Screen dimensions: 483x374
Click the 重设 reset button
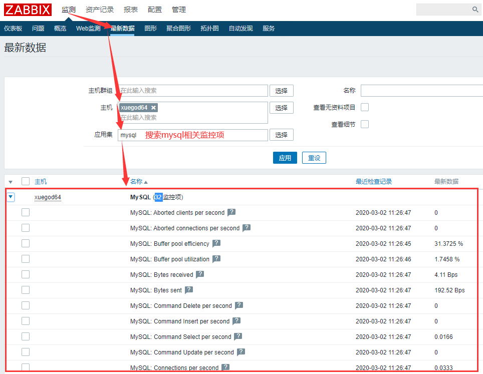click(x=314, y=158)
